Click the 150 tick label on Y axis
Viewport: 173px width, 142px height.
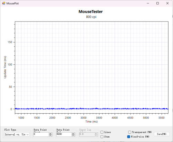pos(10,42)
